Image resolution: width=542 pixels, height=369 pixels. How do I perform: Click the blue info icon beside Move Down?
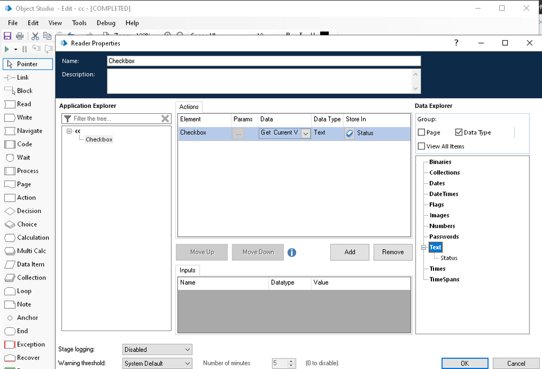[292, 253]
